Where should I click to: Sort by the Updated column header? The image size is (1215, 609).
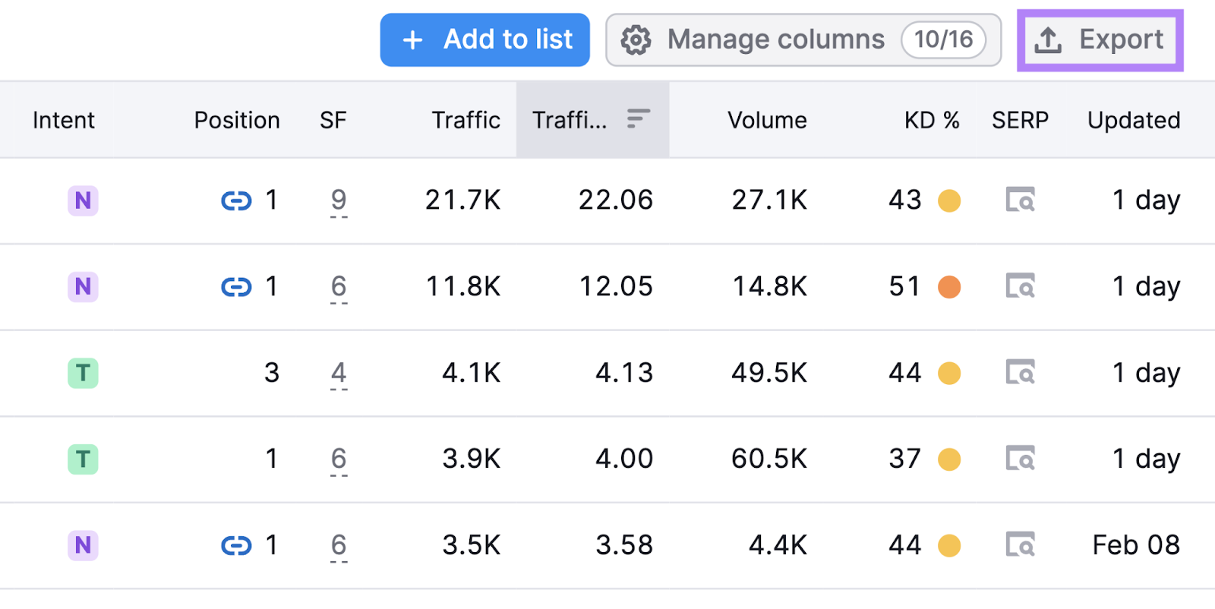(x=1134, y=120)
